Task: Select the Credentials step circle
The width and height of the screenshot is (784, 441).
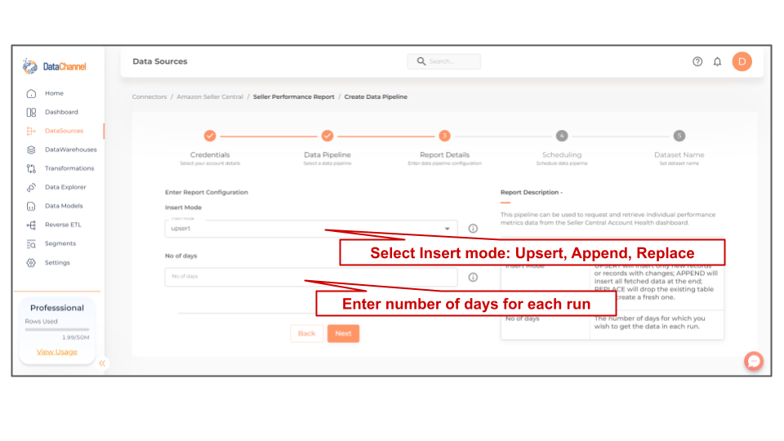Action: tap(210, 136)
